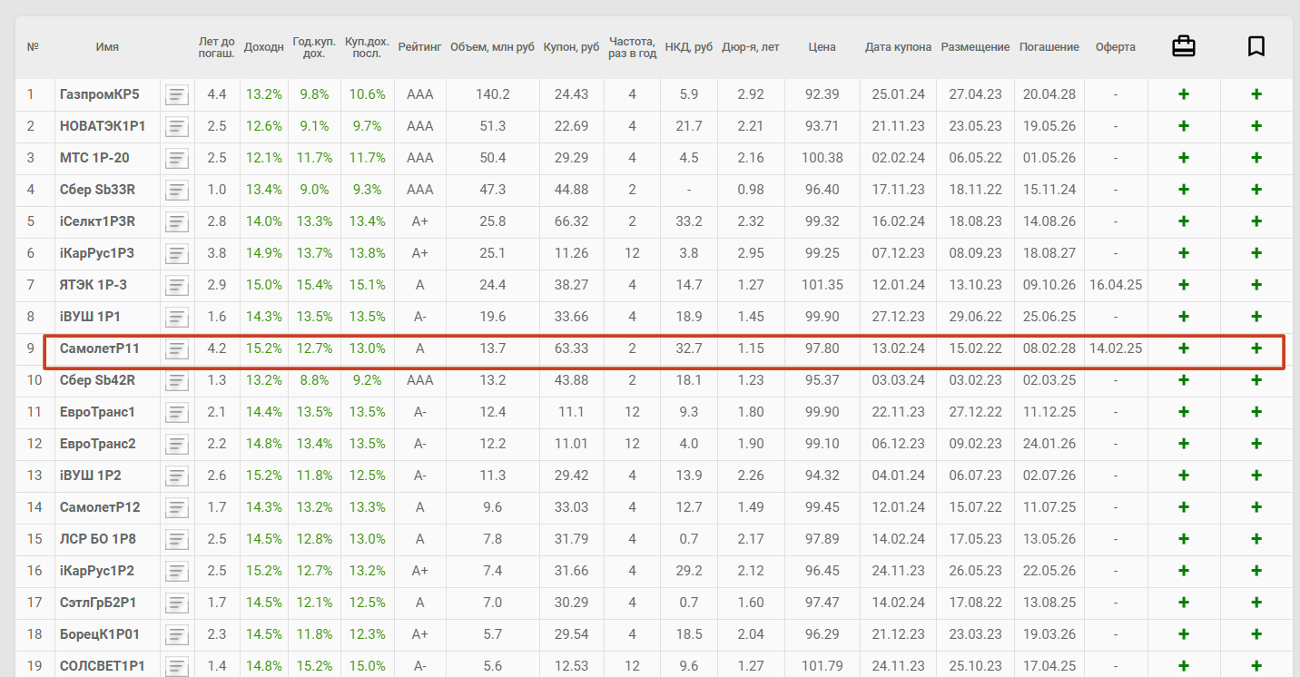Open bond ГазпромКР5 name link
Screen dimensions: 1300x677
(99, 94)
